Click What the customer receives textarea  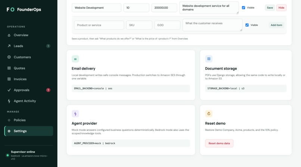coord(212,25)
